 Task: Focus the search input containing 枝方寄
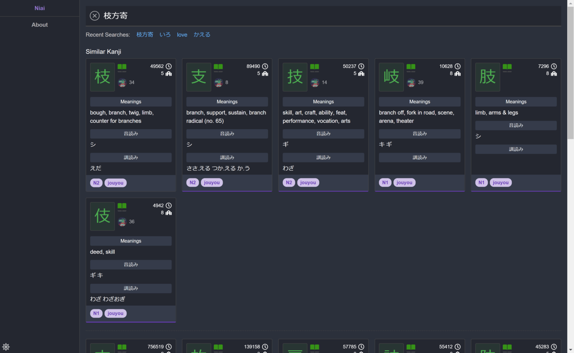tap(331, 16)
